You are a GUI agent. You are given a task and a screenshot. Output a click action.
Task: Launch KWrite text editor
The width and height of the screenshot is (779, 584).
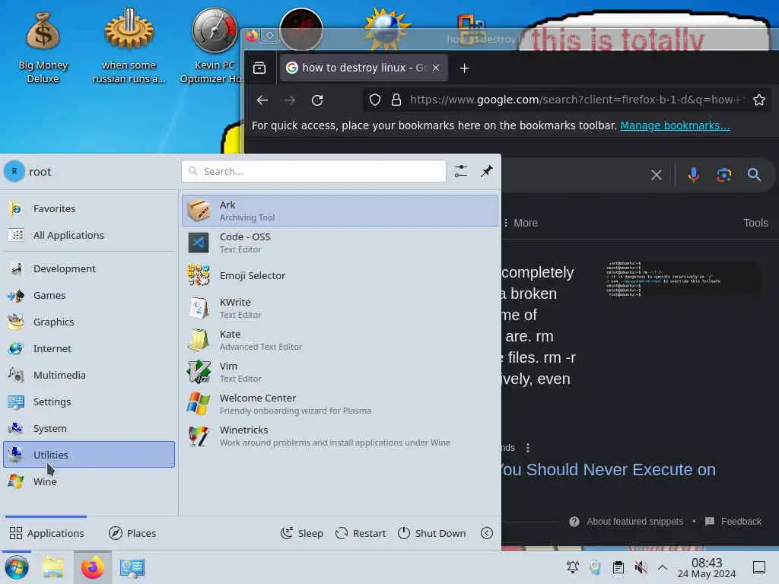(x=340, y=308)
